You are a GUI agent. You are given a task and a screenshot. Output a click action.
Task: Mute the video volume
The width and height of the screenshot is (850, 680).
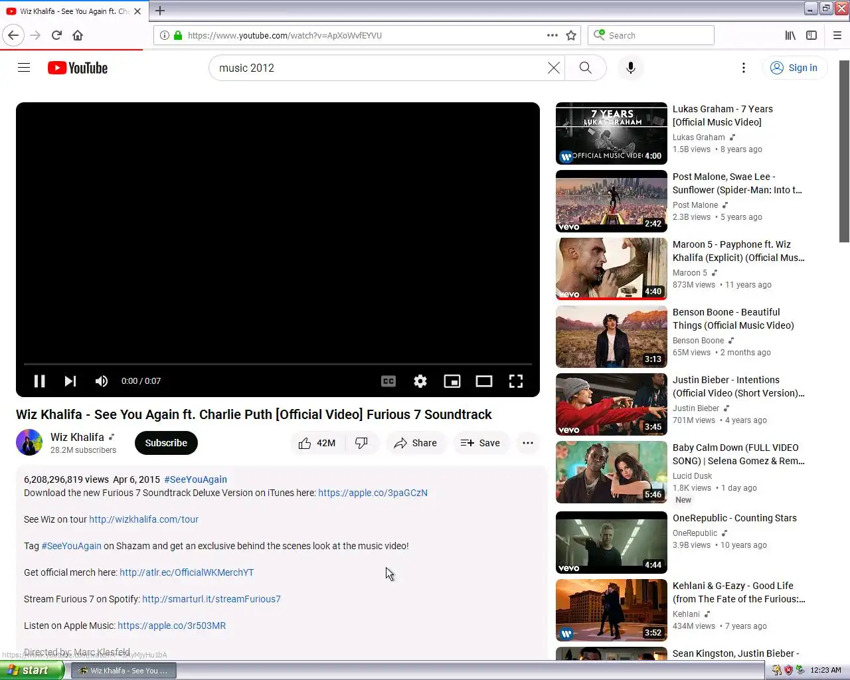(101, 381)
